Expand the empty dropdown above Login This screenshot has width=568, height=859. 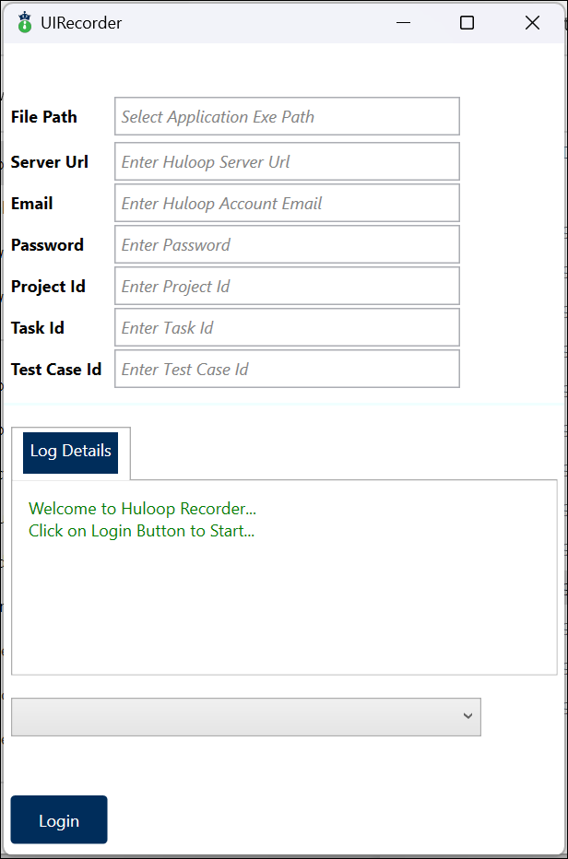coord(246,717)
